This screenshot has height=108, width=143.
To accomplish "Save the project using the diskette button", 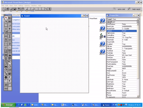I will tap(15, 9).
